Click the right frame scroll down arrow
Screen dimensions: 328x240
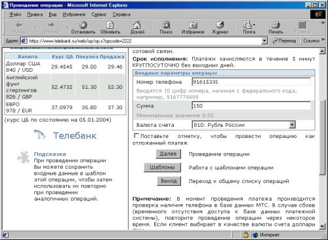(321, 226)
